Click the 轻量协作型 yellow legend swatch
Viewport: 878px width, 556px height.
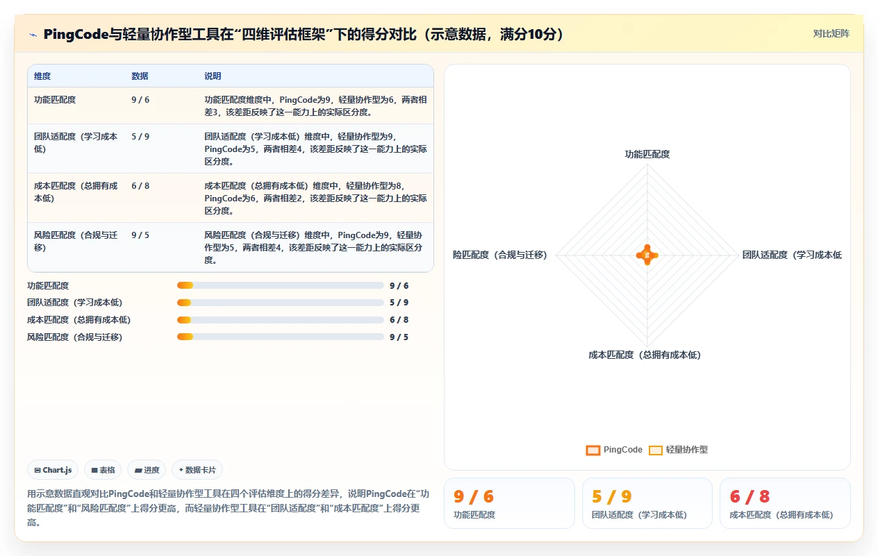tap(656, 450)
